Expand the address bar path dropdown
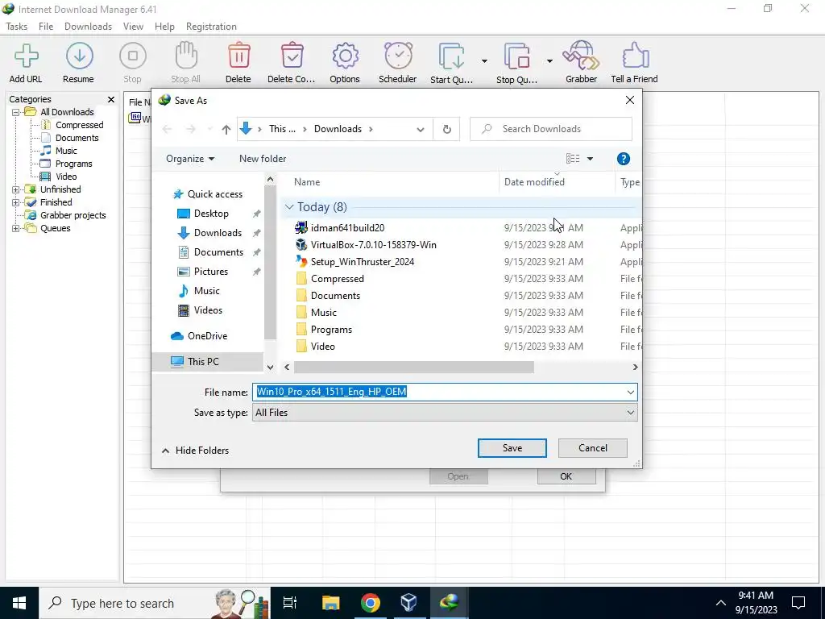The height and width of the screenshot is (619, 825). [x=420, y=130]
